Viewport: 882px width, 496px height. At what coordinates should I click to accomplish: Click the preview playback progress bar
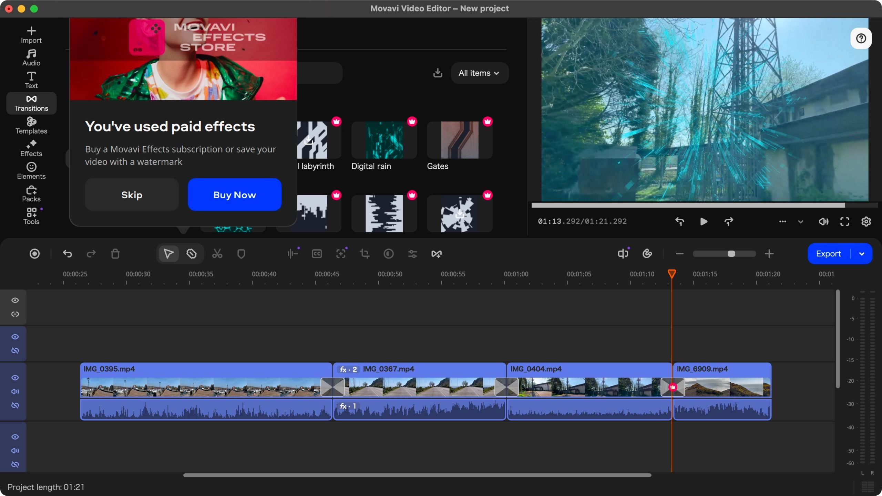tap(705, 205)
